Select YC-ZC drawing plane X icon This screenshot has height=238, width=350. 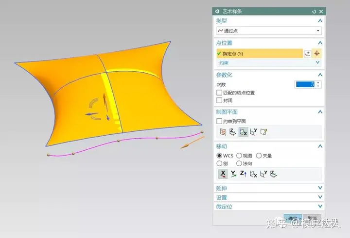(243, 132)
